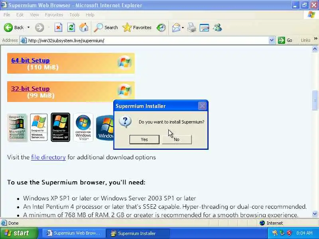Click the 64-bit Setup download link
Image resolution: width=319 pixels, height=239 pixels.
point(30,61)
